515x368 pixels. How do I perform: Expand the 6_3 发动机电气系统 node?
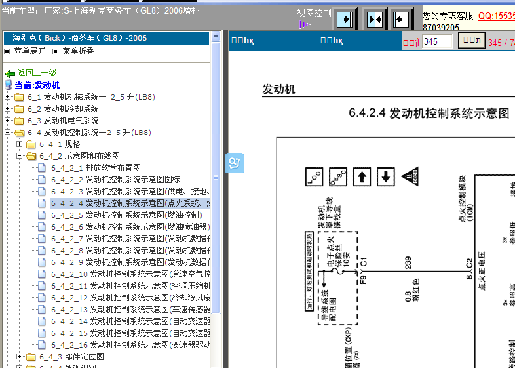click(x=8, y=120)
